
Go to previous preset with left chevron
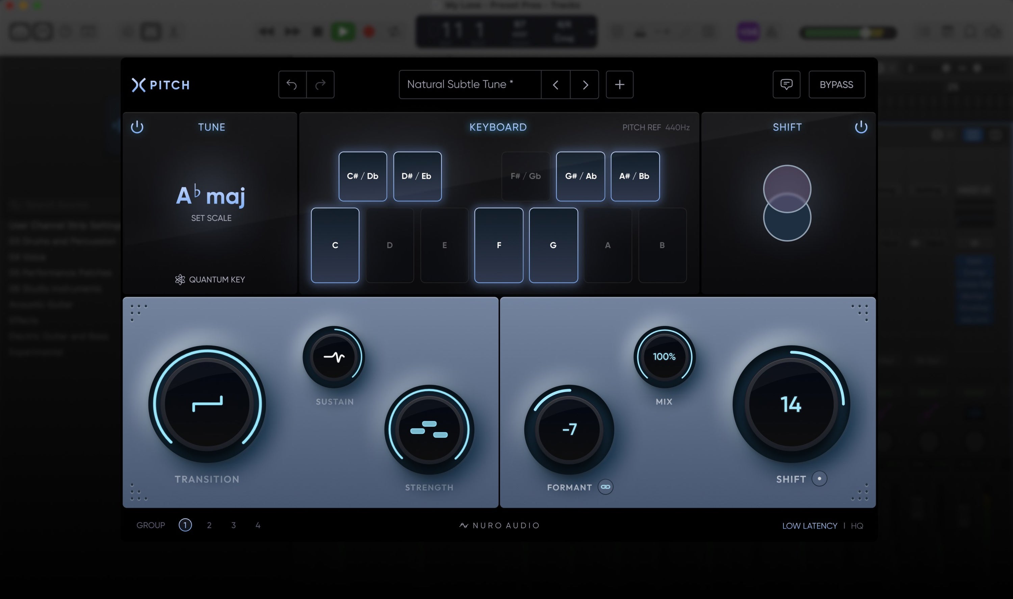[x=555, y=84]
